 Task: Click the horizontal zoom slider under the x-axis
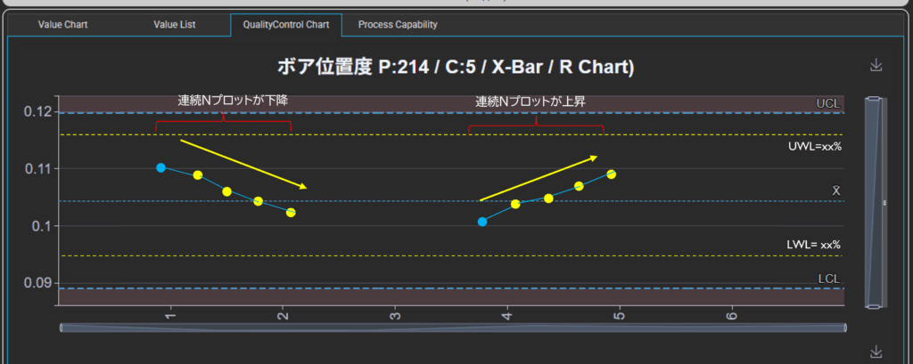pyautogui.click(x=453, y=328)
